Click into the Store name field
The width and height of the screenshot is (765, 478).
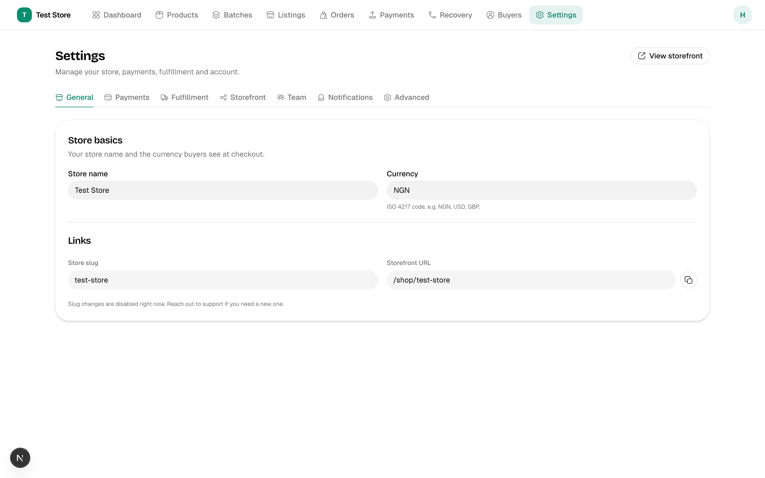click(x=223, y=190)
